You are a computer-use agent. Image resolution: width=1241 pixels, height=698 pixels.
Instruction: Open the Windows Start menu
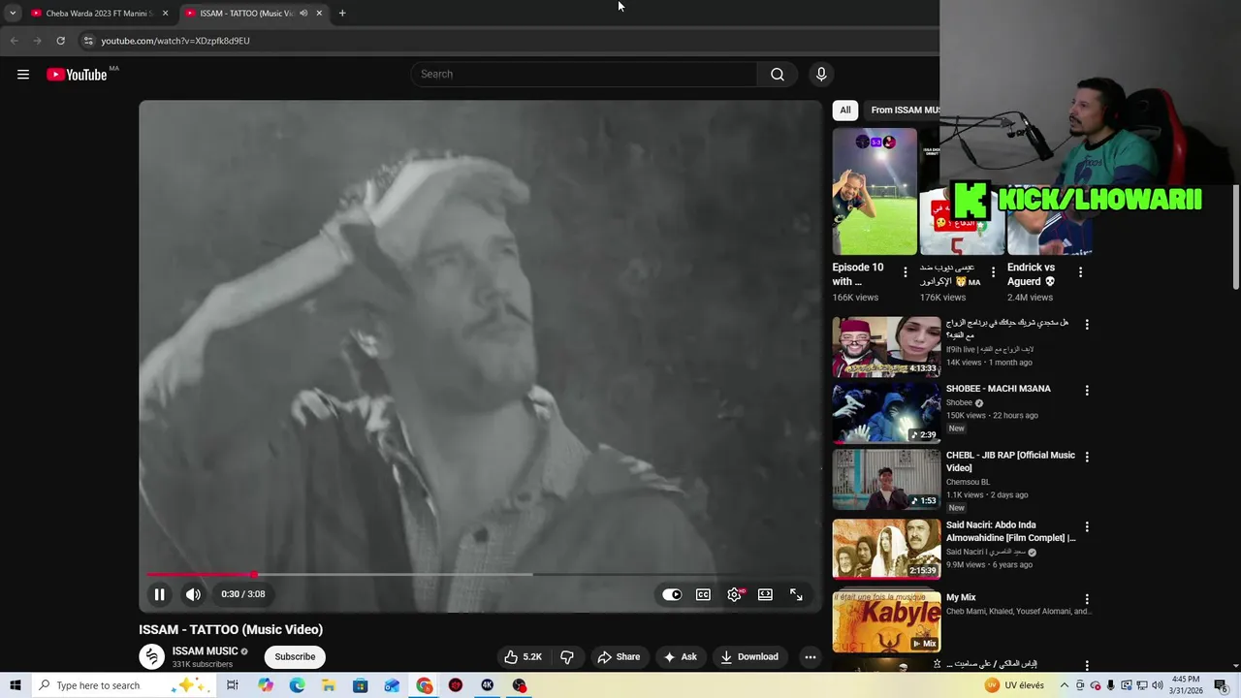tap(15, 685)
